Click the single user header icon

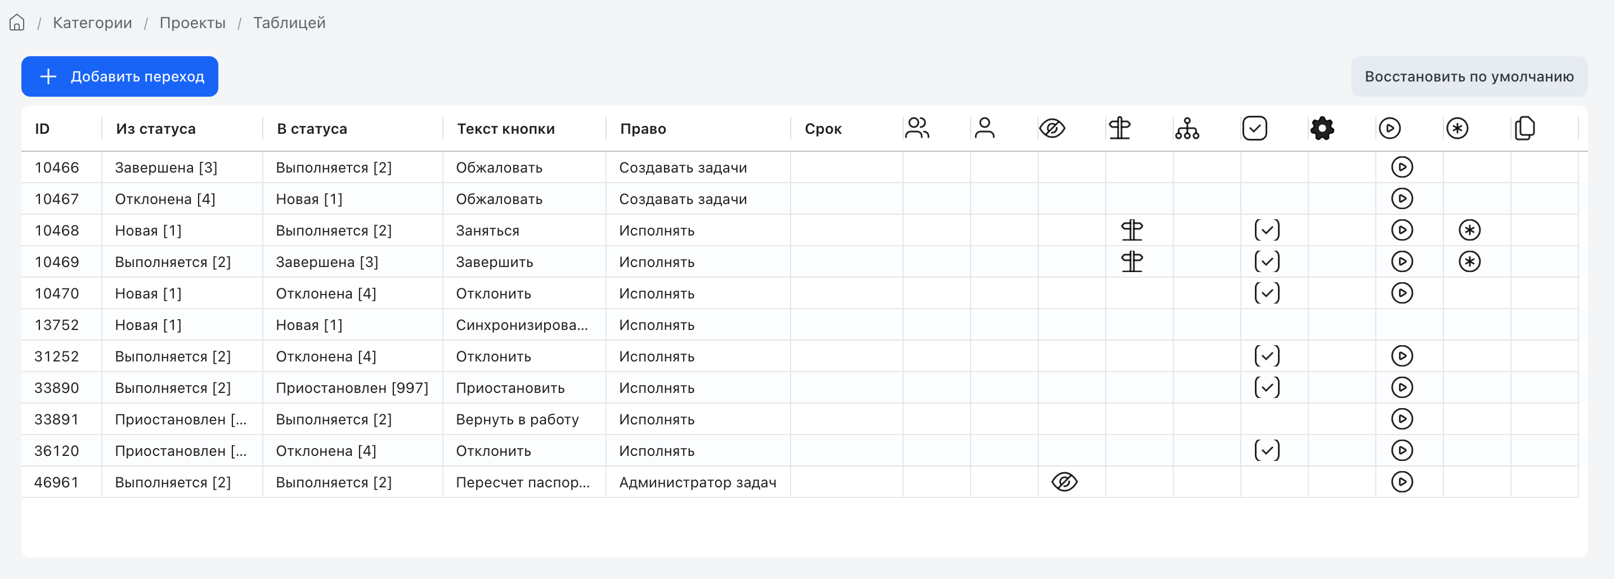pyautogui.click(x=985, y=129)
